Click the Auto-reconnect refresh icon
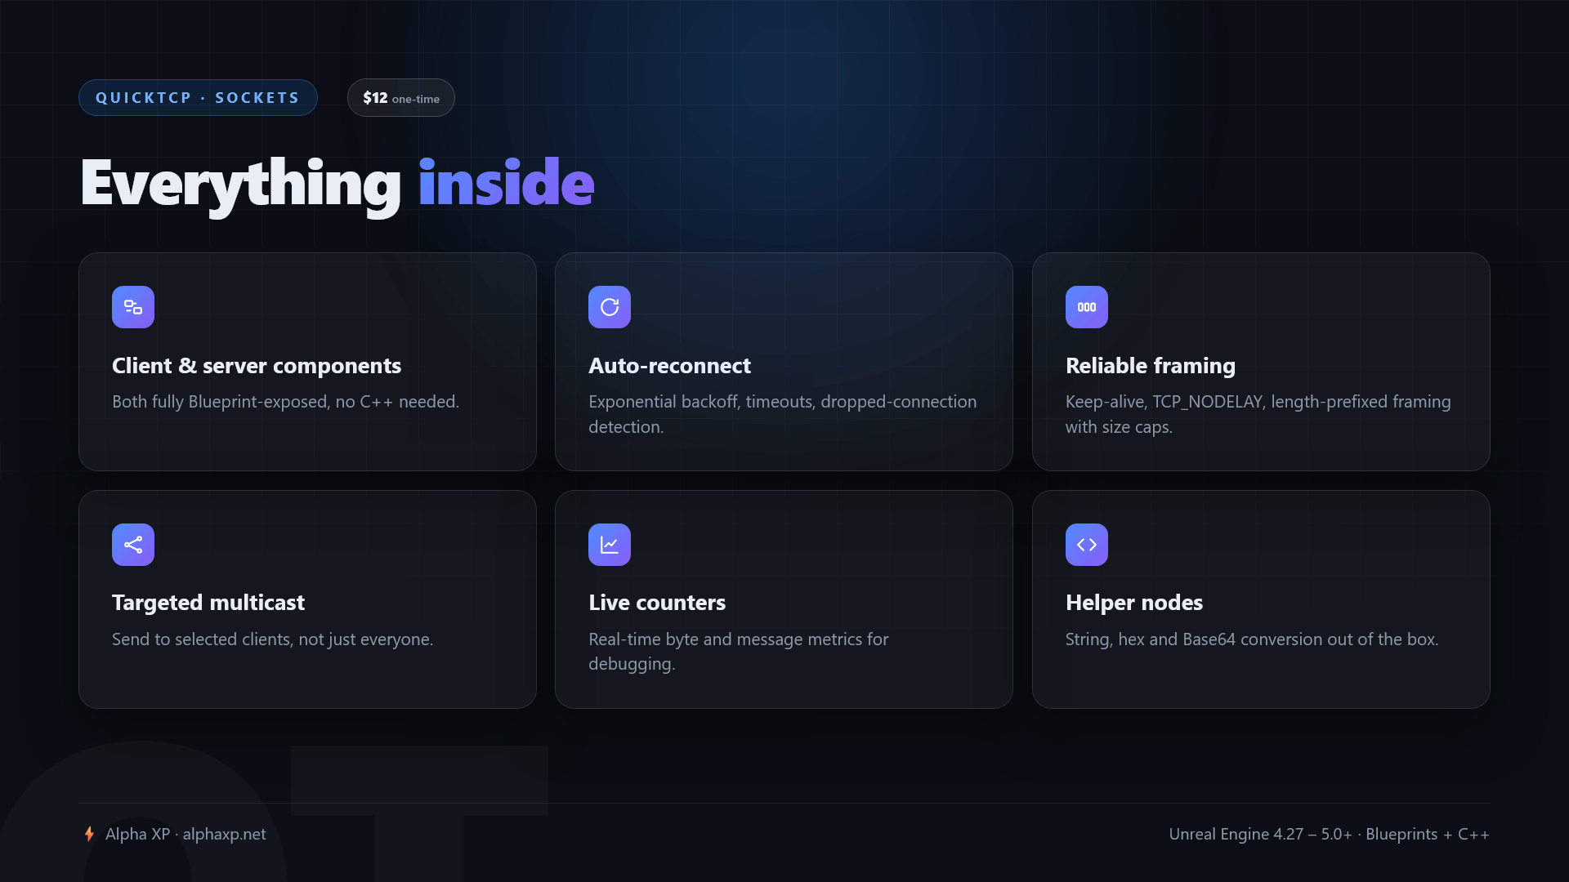Viewport: 1569px width, 882px height. (610, 307)
